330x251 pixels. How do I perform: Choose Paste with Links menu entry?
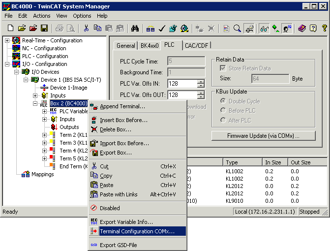138,194
